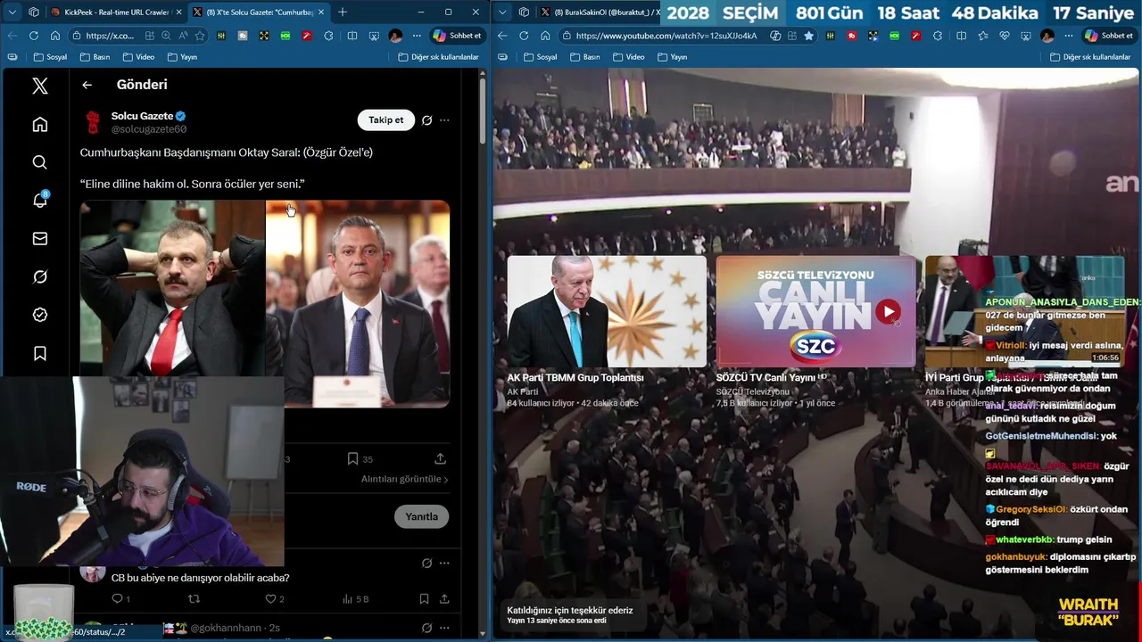
Task: Reply icon under 'CB bu abiye' comment
Action: [117, 599]
